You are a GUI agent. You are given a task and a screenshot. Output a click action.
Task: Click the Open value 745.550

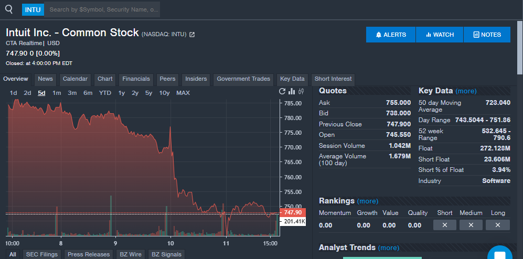(x=398, y=135)
